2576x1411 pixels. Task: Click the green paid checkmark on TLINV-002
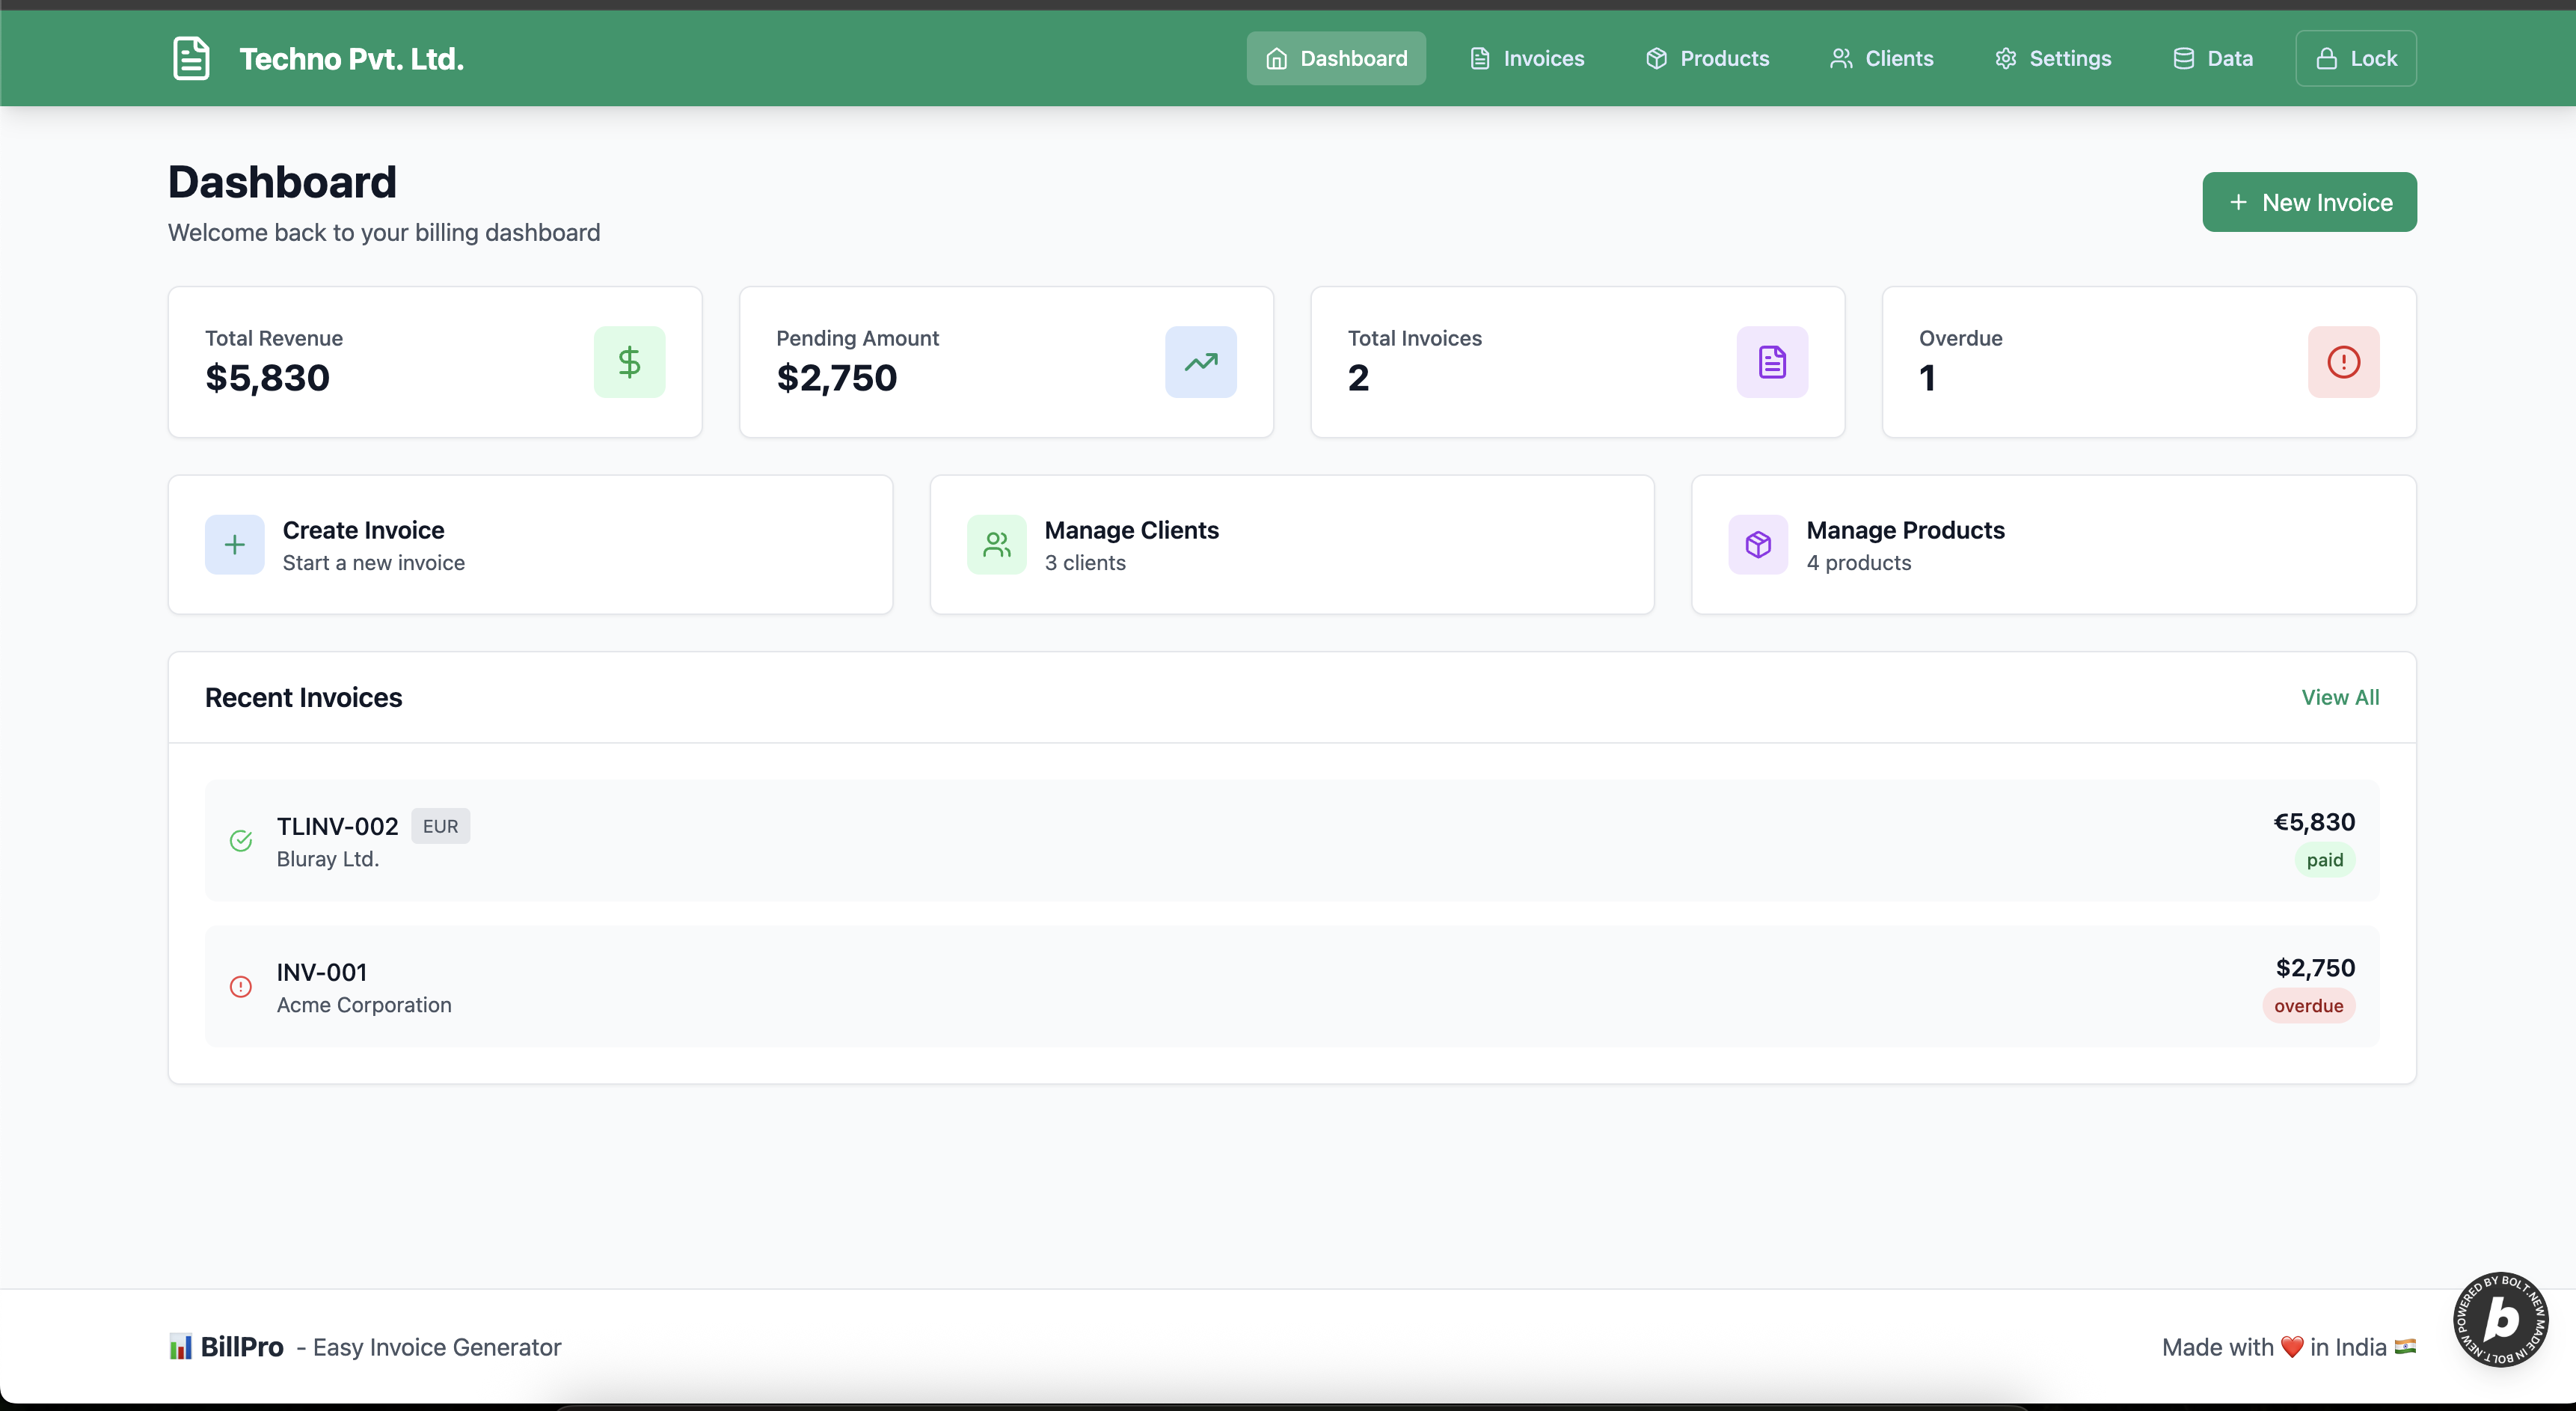[x=241, y=841]
